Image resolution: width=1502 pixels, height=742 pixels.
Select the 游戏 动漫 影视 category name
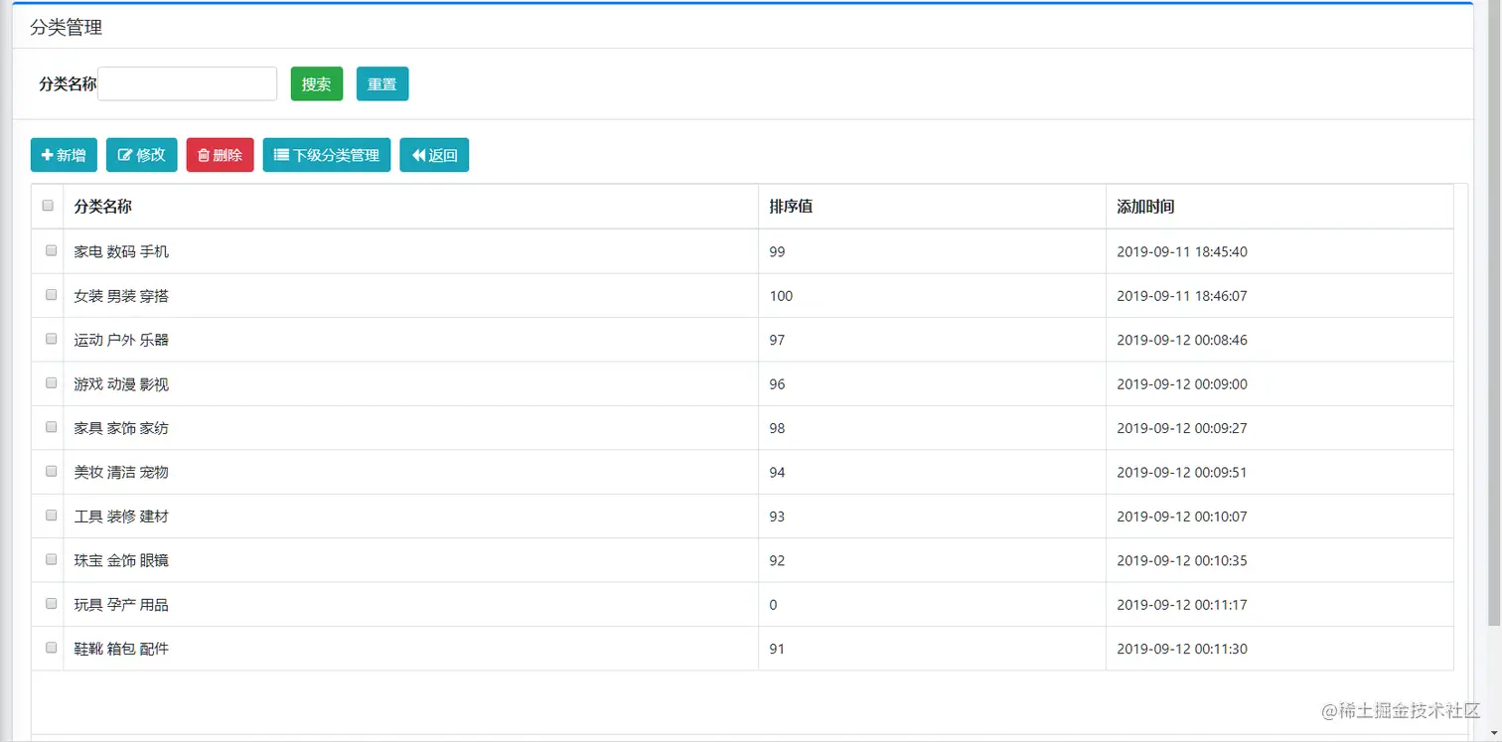point(121,384)
